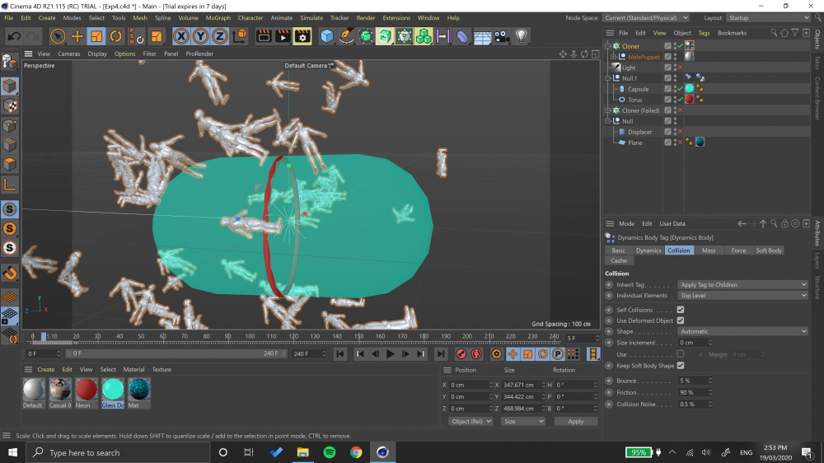Click the Apply button in coordinates panel
824x463 pixels.
pos(575,421)
